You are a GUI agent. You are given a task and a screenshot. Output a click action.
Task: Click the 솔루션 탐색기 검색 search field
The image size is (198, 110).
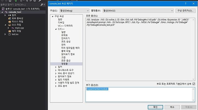pyautogui.click(x=20, y=5)
